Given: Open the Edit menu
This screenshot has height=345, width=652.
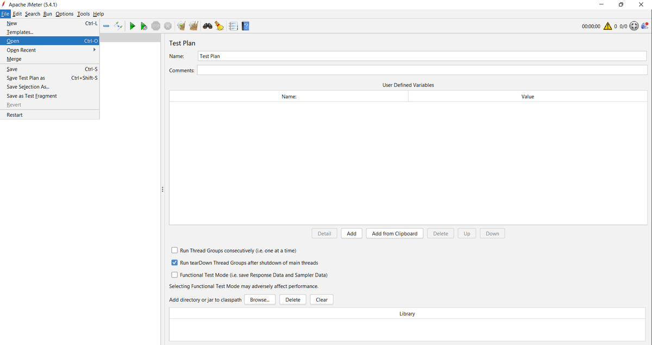Looking at the screenshot, I should coord(17,14).
